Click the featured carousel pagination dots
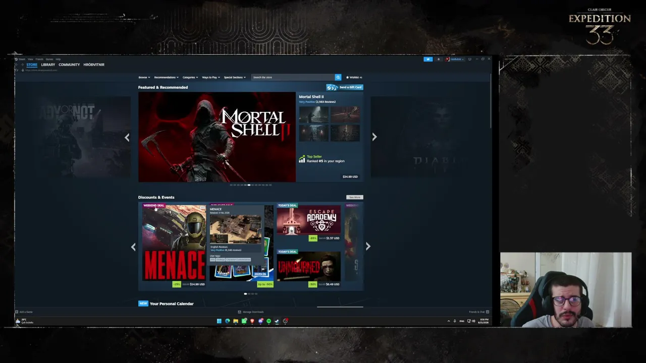This screenshot has width=646, height=363. [x=251, y=185]
